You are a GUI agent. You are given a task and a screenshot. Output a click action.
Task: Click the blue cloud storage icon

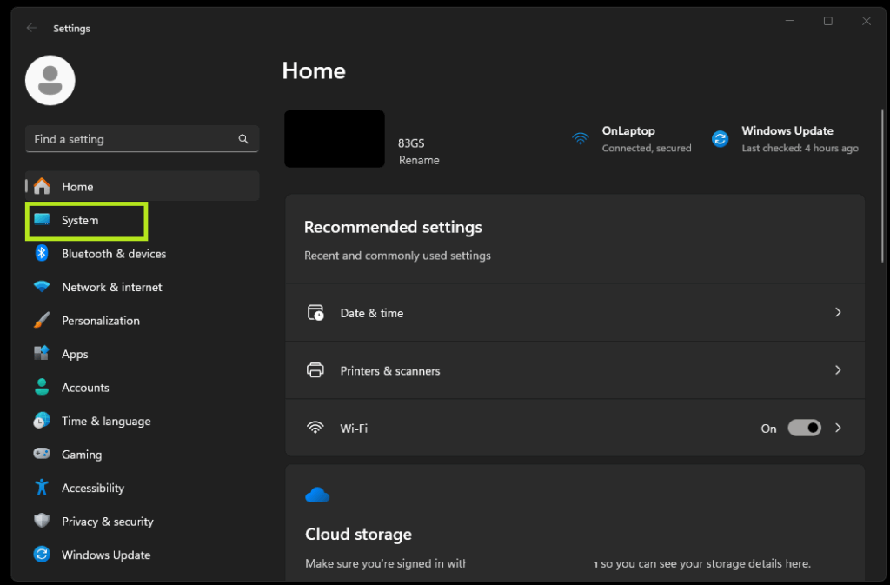click(317, 495)
